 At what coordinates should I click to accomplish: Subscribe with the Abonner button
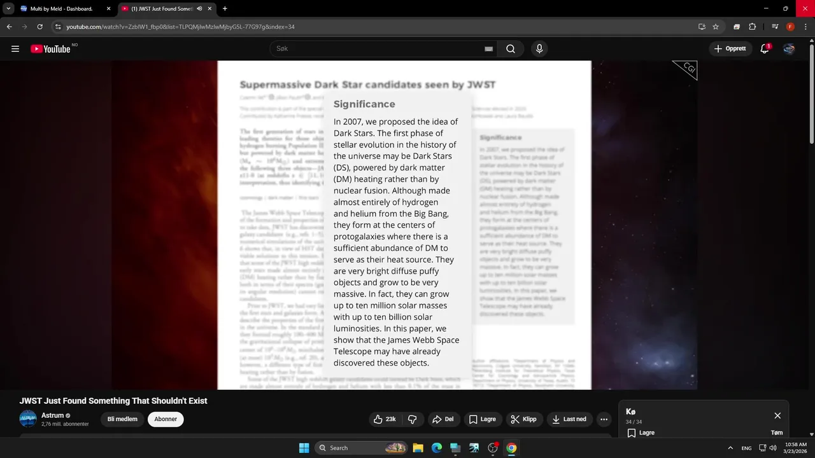[x=166, y=419]
